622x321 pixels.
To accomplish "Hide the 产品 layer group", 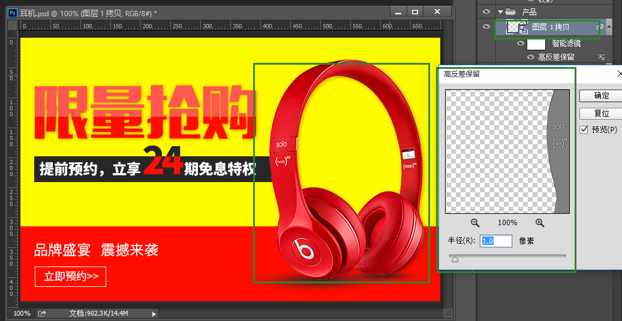I will [x=486, y=12].
